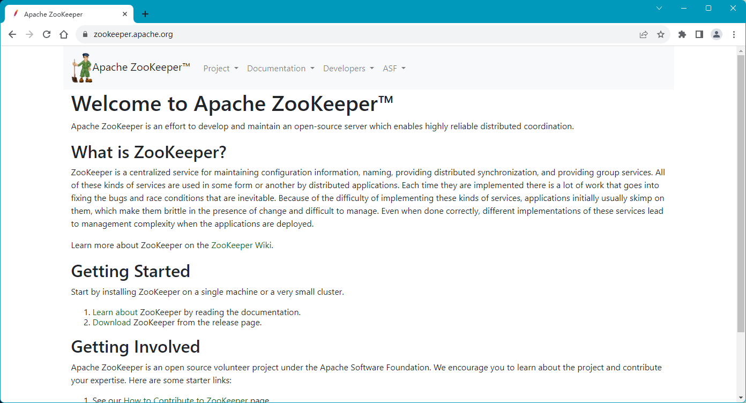Image resolution: width=746 pixels, height=403 pixels.
Task: Click the scrollbar down arrow
Action: (741, 399)
